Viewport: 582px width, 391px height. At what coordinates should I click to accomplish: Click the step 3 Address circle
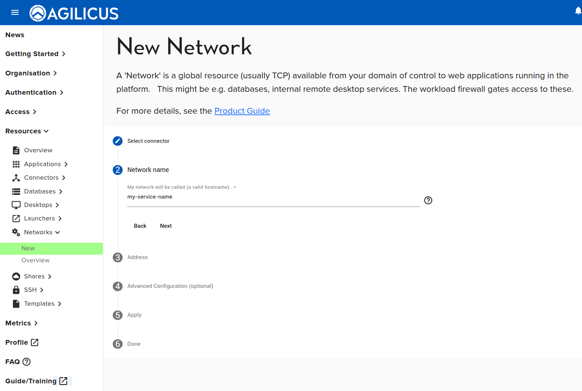[x=117, y=257]
